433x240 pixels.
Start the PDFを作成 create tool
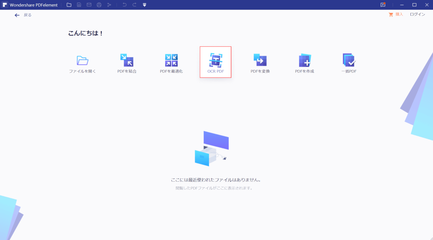tap(305, 61)
